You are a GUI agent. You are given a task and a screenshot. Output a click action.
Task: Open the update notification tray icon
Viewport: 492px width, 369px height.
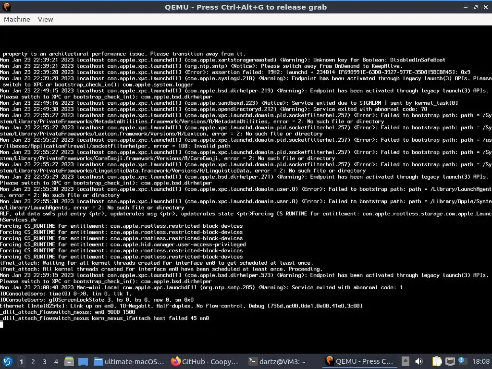click(462, 361)
